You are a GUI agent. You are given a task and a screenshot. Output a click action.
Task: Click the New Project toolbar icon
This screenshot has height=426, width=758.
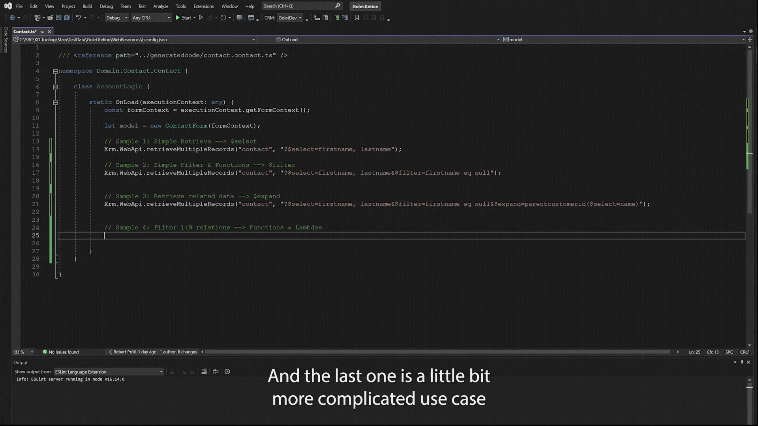click(37, 18)
